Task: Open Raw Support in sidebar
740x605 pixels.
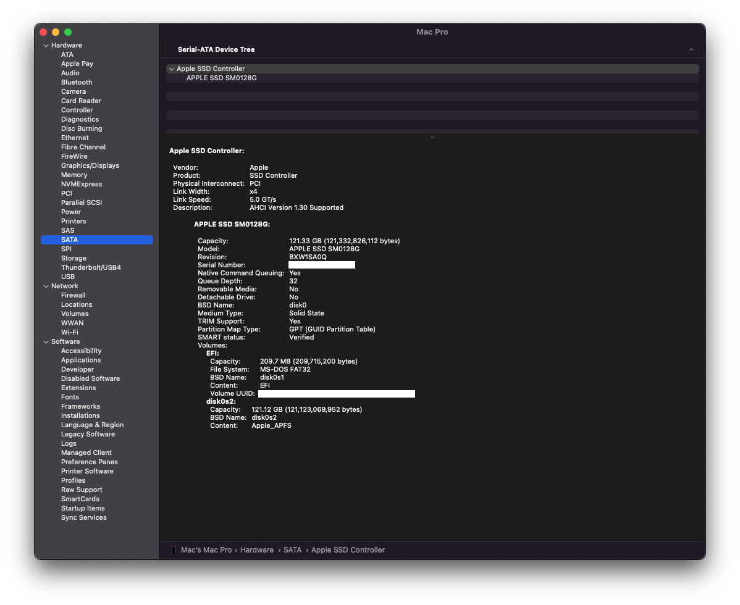Action: (x=81, y=490)
